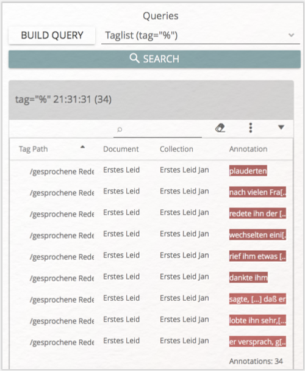Screen dimensions: 305x371
Task: Click the SEARCH button
Action: 154,59
